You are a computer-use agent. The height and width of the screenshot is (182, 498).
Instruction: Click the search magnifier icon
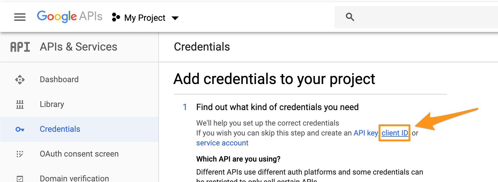(350, 17)
